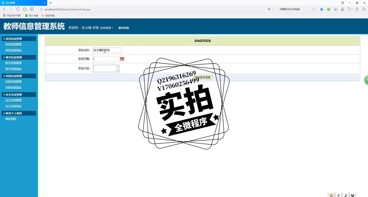Open the reading mode book icon
This screenshot has height=197, width=368.
pyautogui.click(x=32, y=9)
